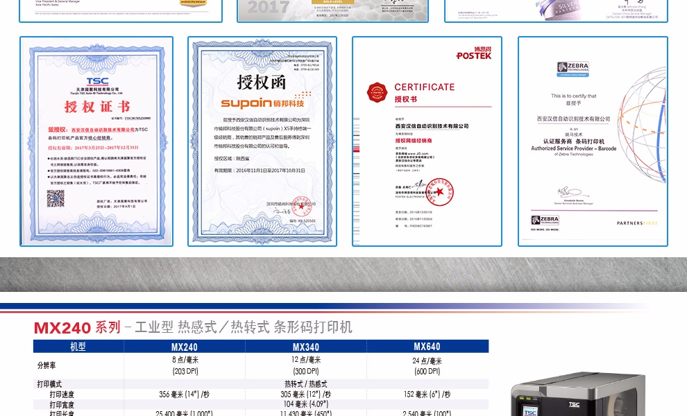
Task: Click the 打印模式 row label
Action: [x=49, y=384]
